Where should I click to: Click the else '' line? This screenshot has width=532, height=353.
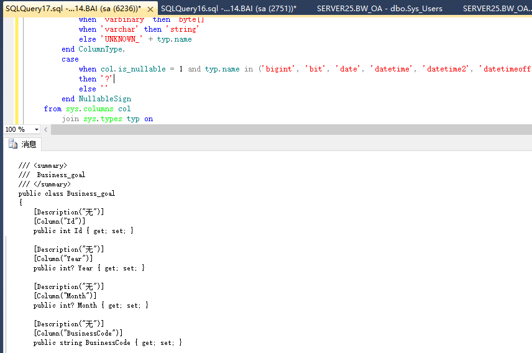click(93, 89)
